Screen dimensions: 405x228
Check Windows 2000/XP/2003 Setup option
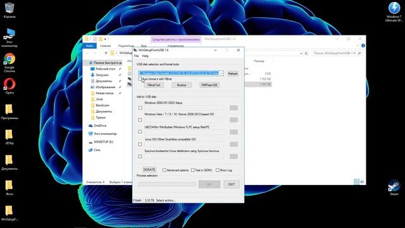(140, 108)
